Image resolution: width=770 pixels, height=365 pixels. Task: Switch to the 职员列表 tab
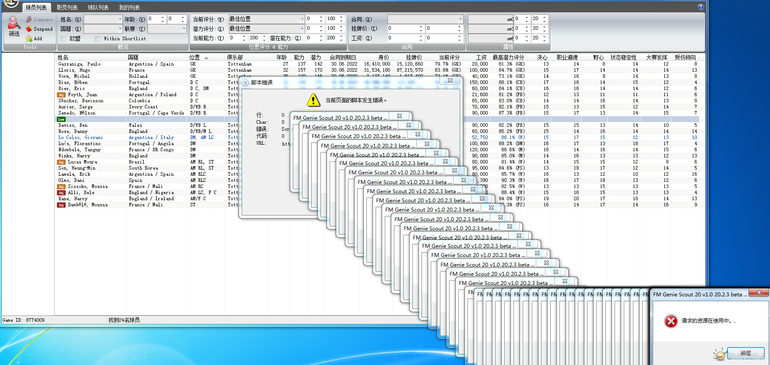(67, 7)
